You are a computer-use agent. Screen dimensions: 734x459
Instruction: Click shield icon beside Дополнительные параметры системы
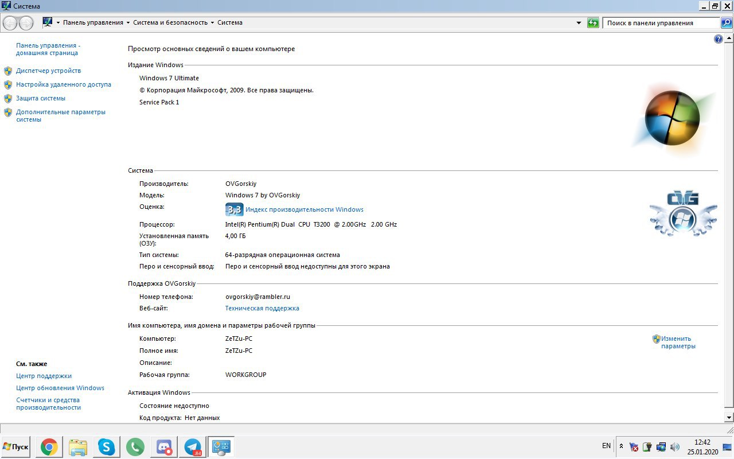(x=8, y=112)
